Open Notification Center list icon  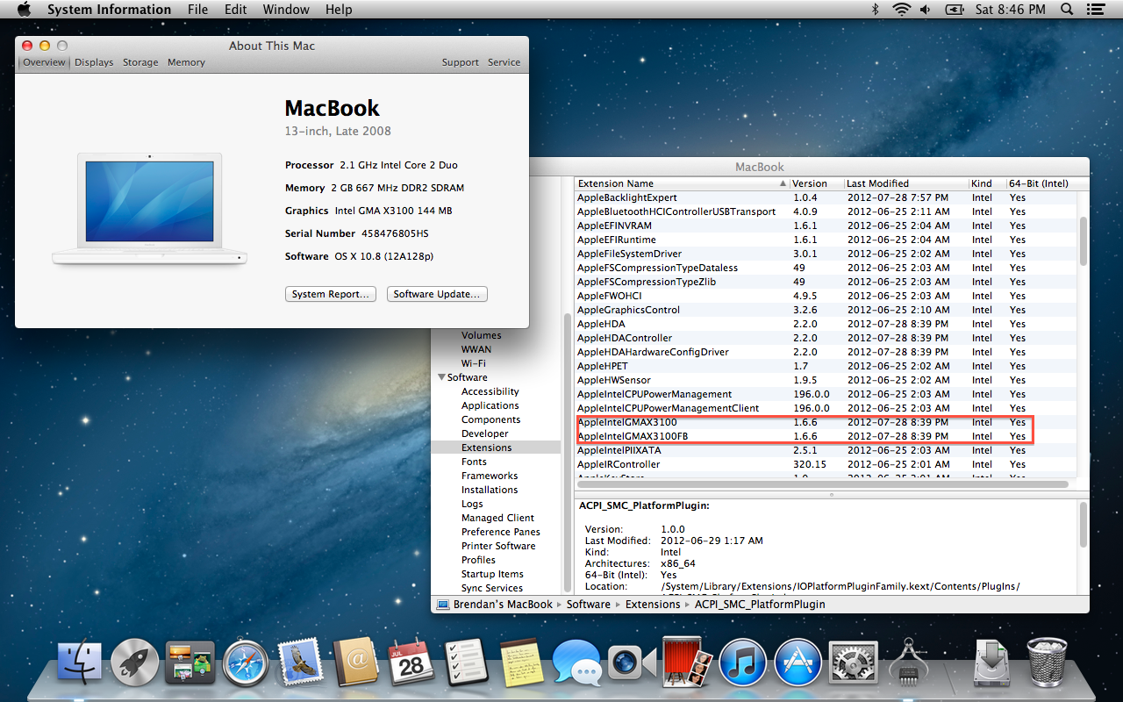coord(1097,10)
